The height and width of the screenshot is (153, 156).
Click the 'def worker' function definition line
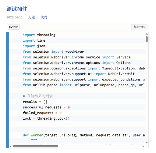(84, 135)
